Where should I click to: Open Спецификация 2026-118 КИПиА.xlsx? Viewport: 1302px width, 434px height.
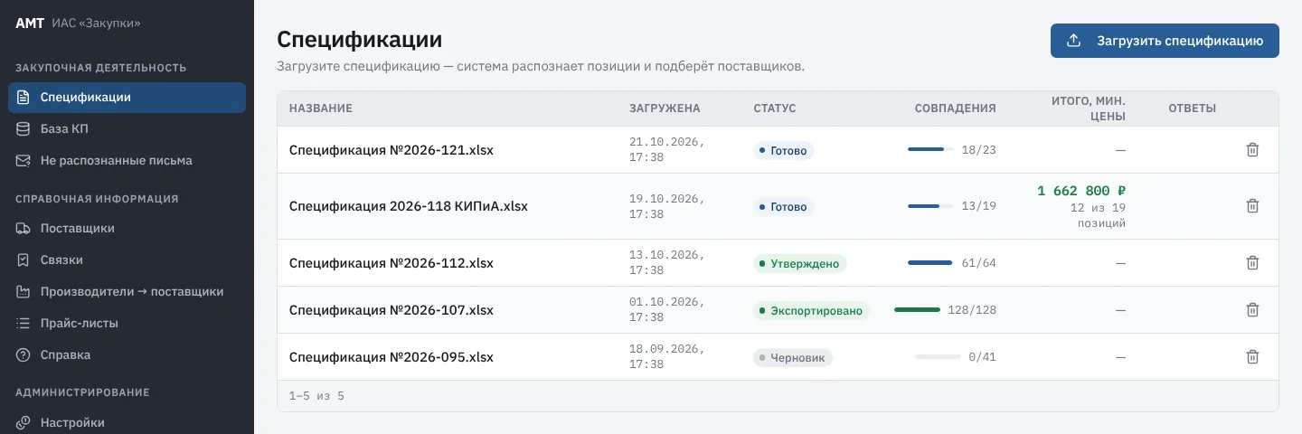click(x=409, y=206)
